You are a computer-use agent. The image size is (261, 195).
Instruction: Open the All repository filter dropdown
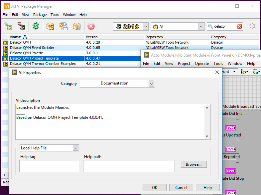201,26
